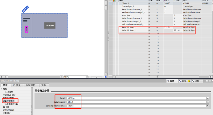
Task: Select the Write 10 Bytes_1 module row
Action: point(160,30)
